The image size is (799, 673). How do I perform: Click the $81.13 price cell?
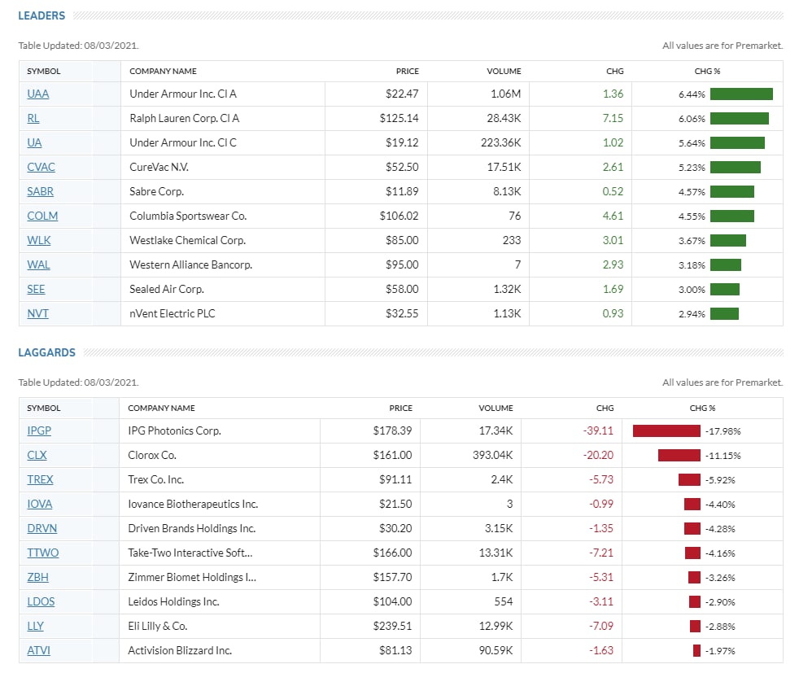pyautogui.click(x=395, y=651)
